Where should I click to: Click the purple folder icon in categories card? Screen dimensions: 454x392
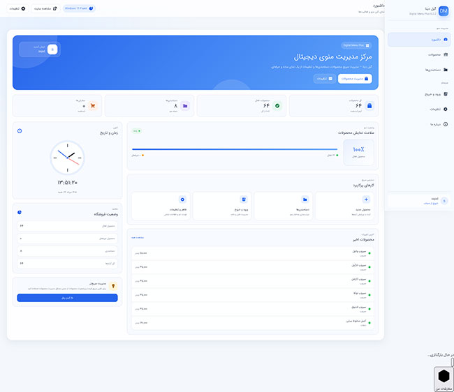coord(185,106)
